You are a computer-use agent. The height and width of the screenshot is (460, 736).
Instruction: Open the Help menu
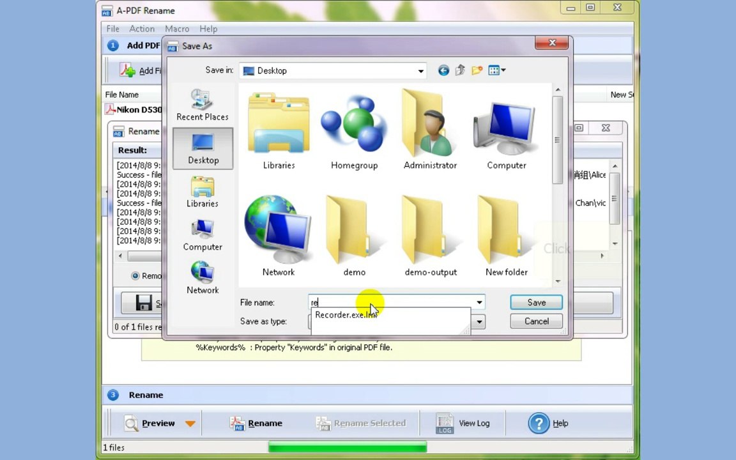pyautogui.click(x=208, y=29)
